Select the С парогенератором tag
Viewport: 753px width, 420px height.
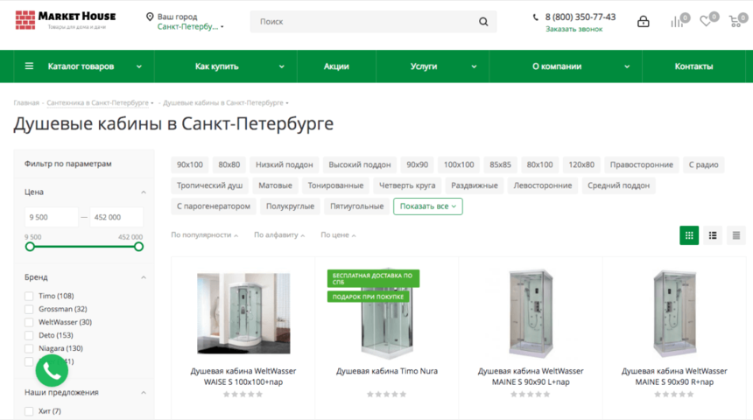coord(214,206)
